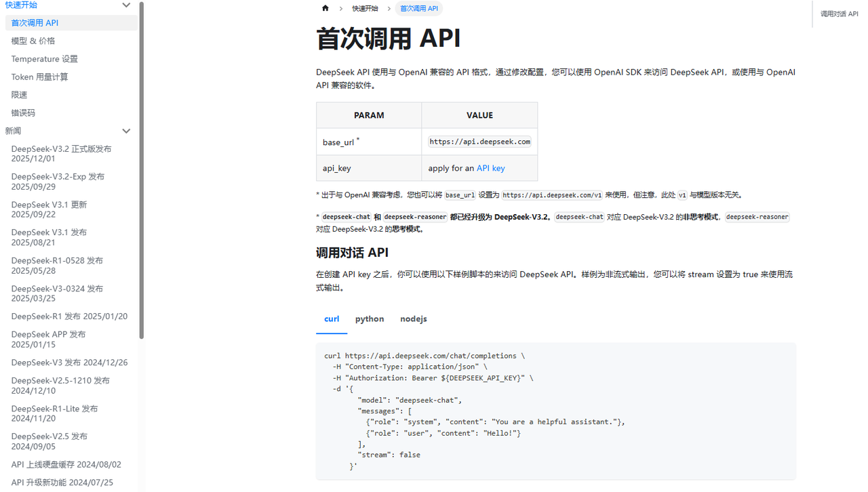This screenshot has height=492, width=868.
Task: Click the 调用对话 API section heading
Action: (x=352, y=253)
